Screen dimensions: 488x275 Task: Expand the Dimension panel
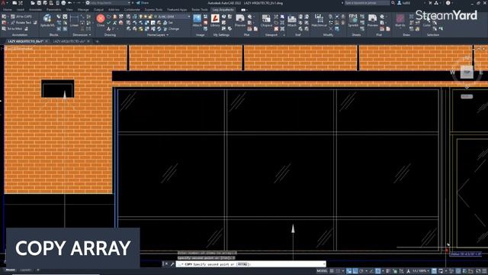pyautogui.click(x=82, y=35)
